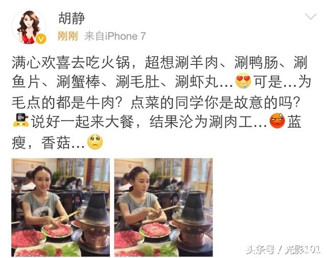Open the right hot pot photo
The image size is (327, 258).
coord(163,207)
